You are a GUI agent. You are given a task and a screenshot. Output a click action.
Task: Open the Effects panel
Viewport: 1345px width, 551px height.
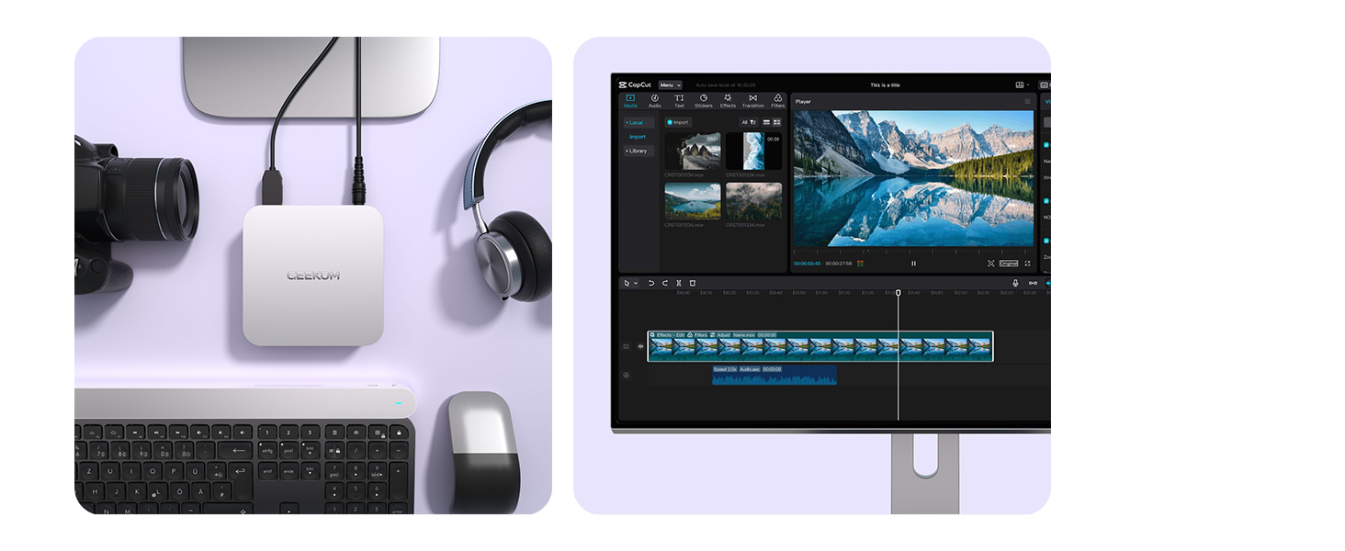point(728,100)
